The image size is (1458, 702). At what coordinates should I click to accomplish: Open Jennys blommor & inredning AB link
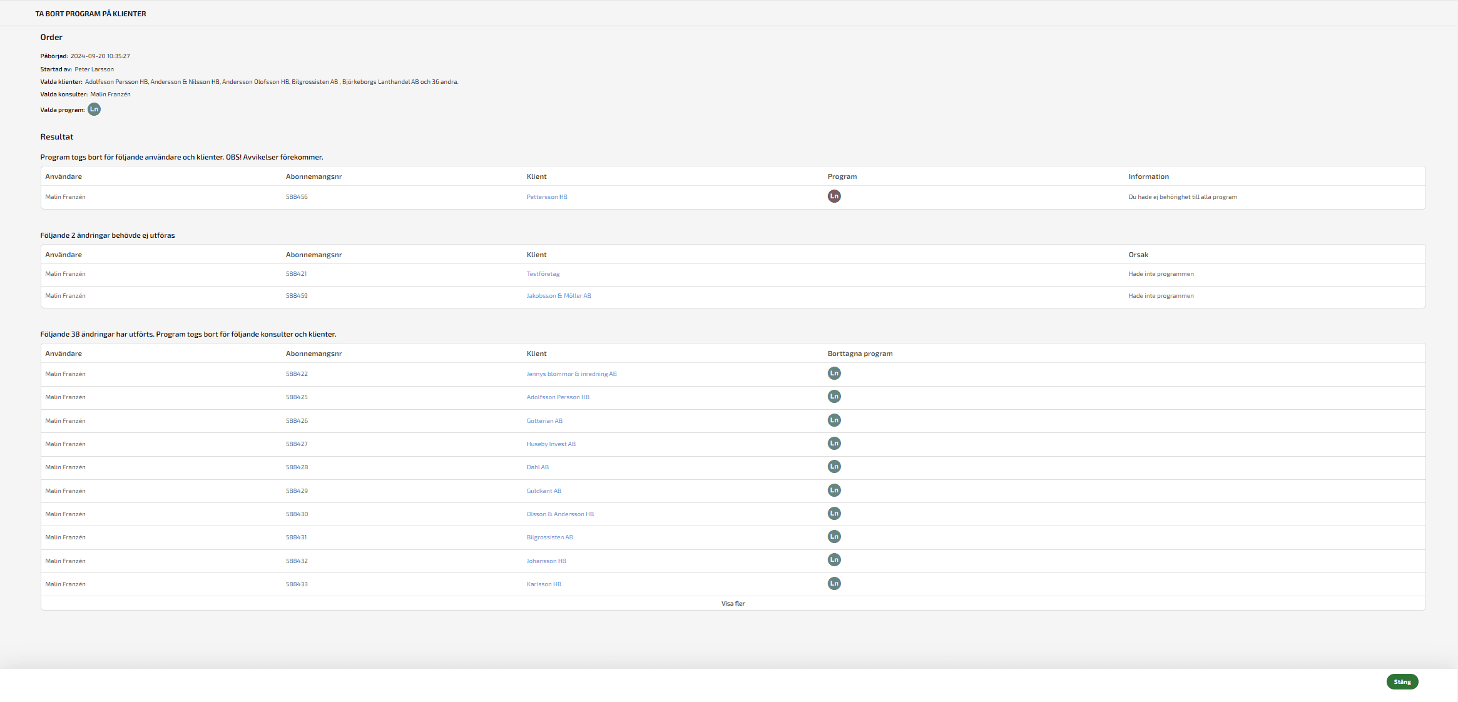(x=571, y=374)
